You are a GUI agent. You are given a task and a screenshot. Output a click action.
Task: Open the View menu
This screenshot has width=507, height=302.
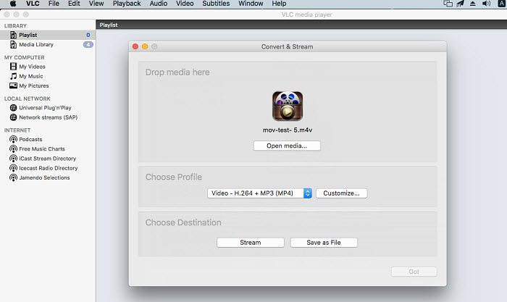click(96, 4)
